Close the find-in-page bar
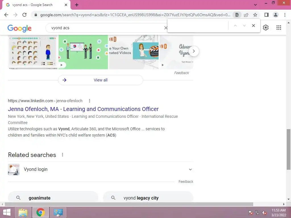This screenshot has width=291, height=218. [x=253, y=26]
